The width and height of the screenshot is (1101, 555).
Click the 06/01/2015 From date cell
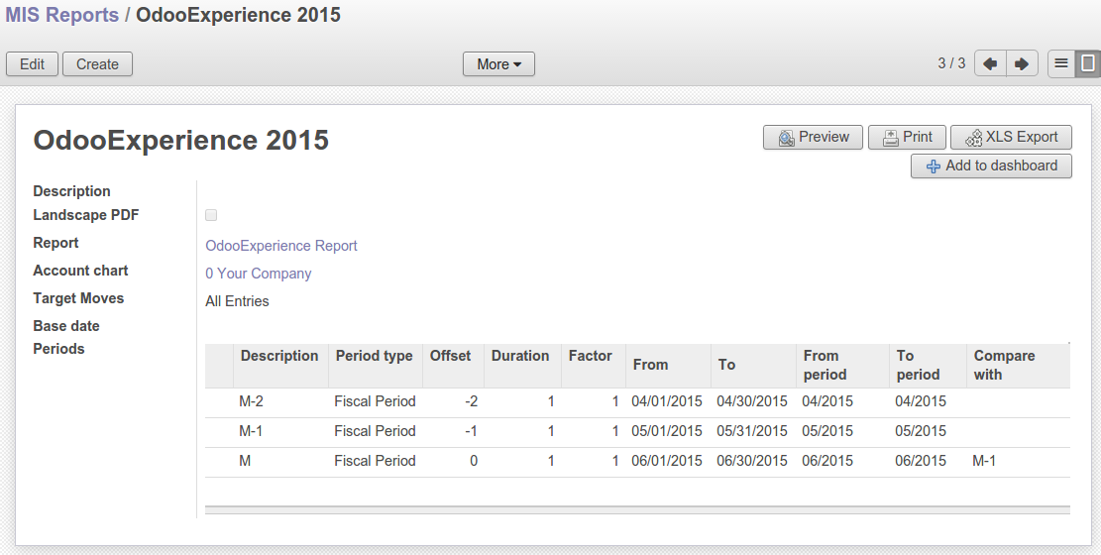click(666, 461)
